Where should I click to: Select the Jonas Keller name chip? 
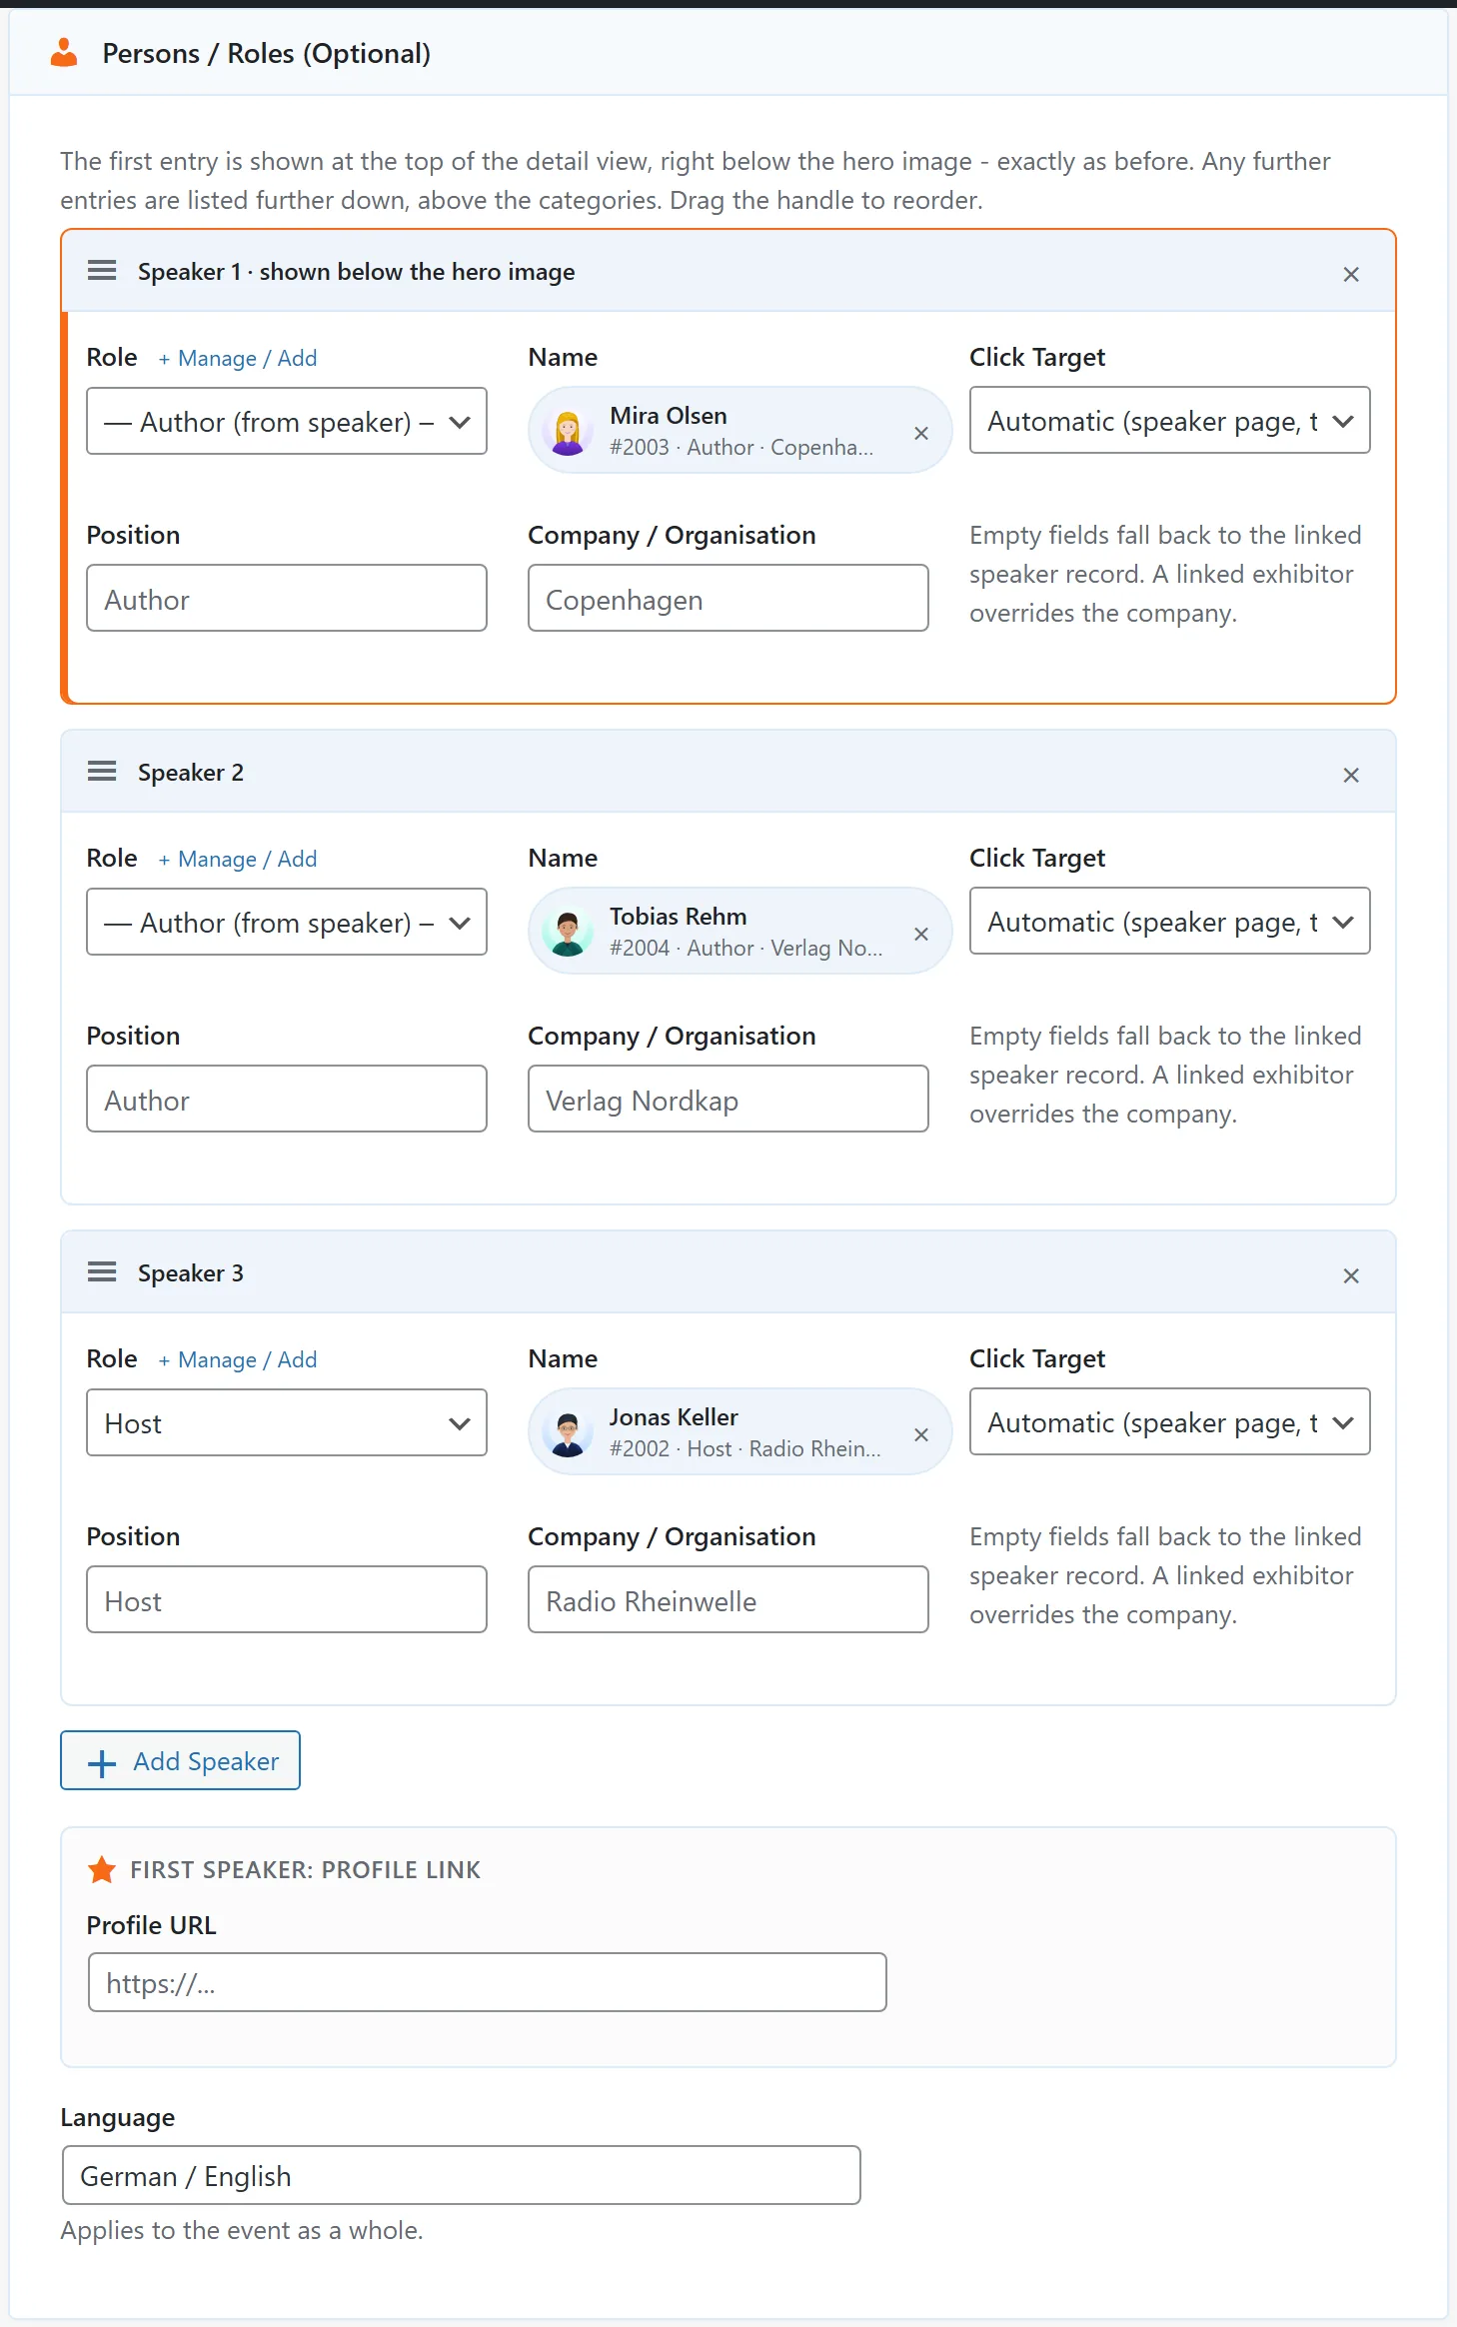[x=740, y=1432]
